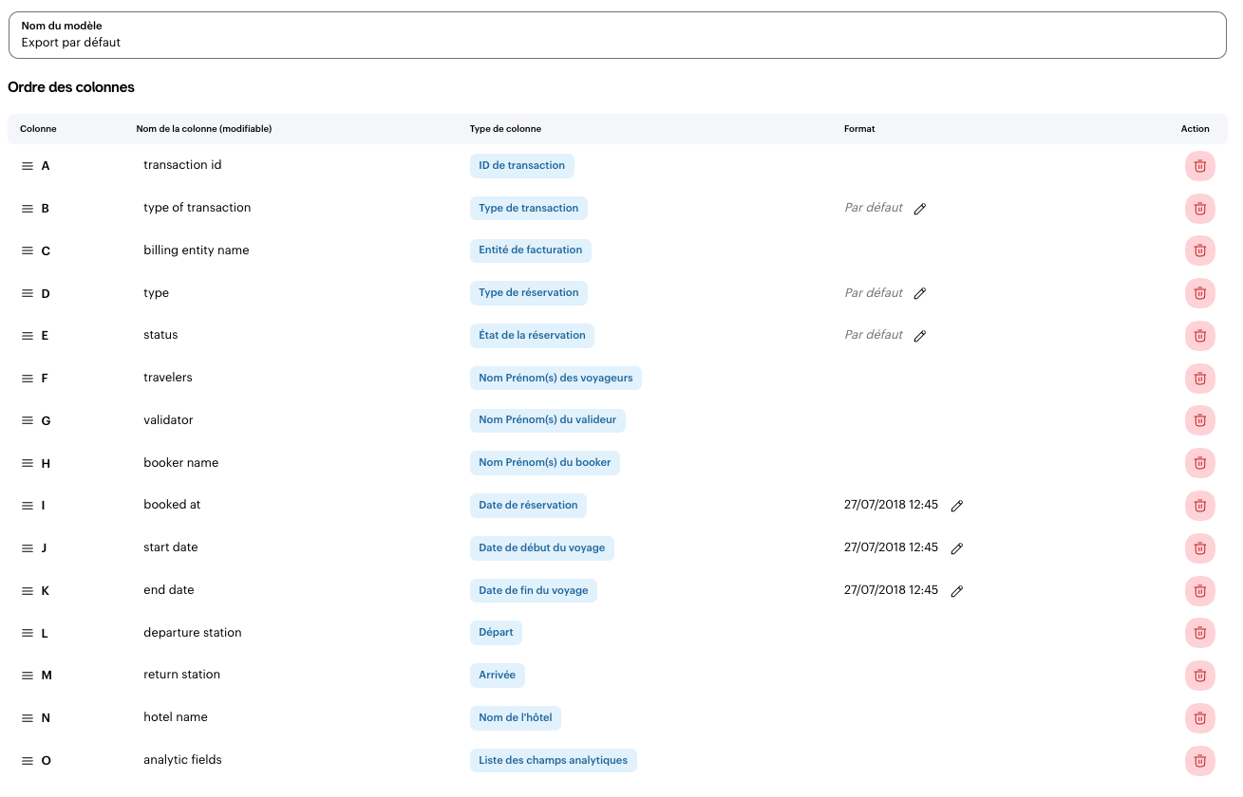Click the 'departure station' name field

point(193,633)
